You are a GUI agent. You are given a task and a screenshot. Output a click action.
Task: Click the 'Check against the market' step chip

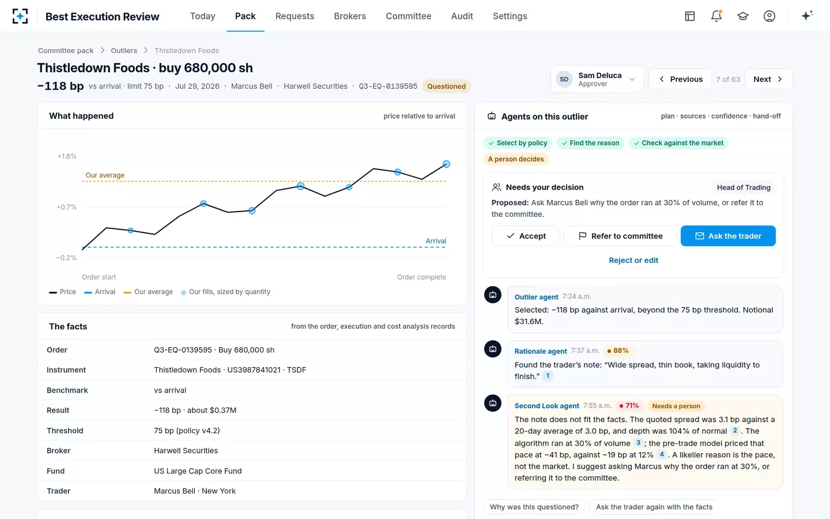[x=678, y=143]
